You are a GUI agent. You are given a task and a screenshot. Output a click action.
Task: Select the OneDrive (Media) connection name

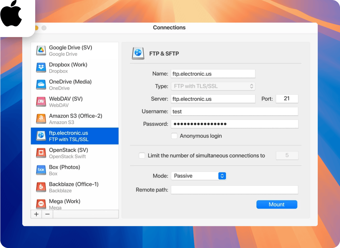click(70, 82)
